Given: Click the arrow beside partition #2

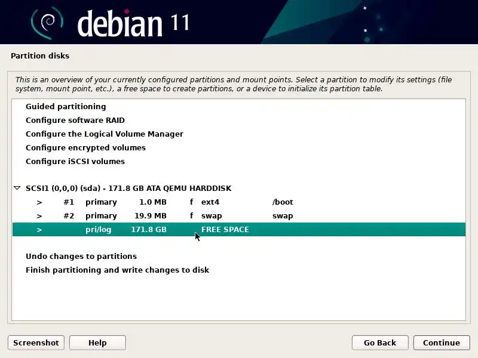Looking at the screenshot, I should pos(39,216).
